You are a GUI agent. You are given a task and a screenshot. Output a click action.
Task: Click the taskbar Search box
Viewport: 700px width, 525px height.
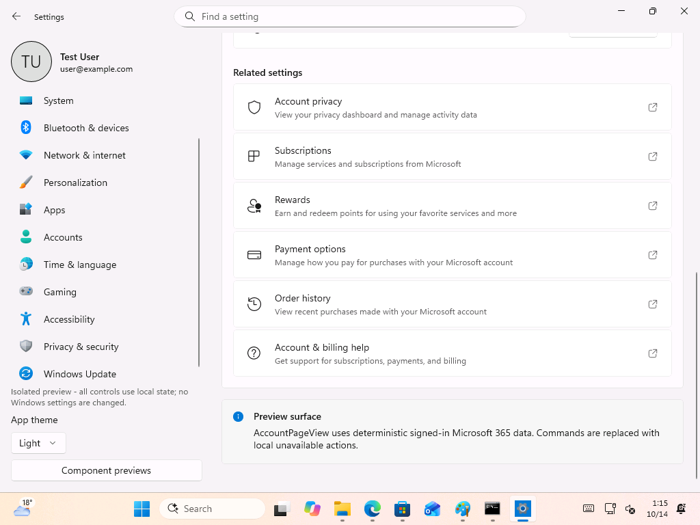[213, 509]
